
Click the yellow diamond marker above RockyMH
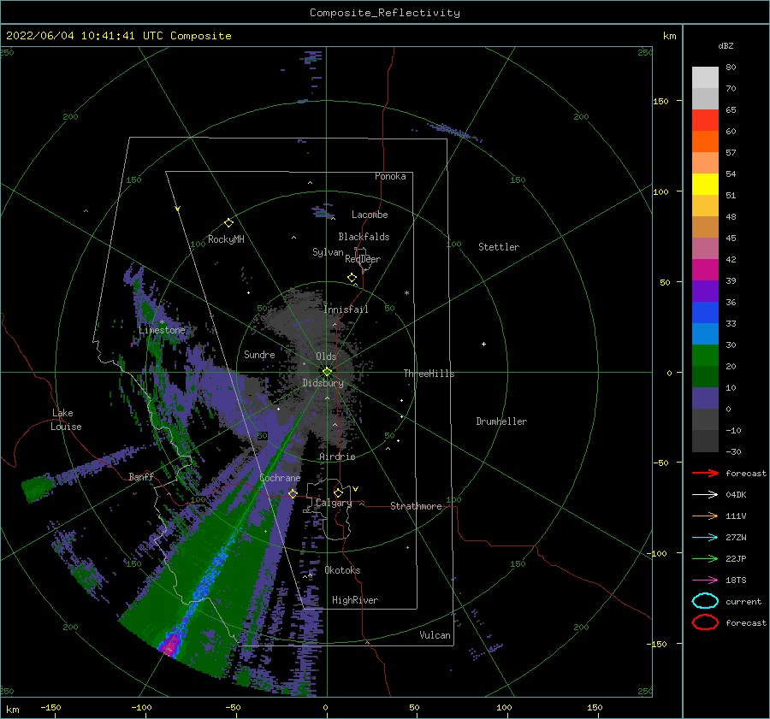(x=228, y=223)
